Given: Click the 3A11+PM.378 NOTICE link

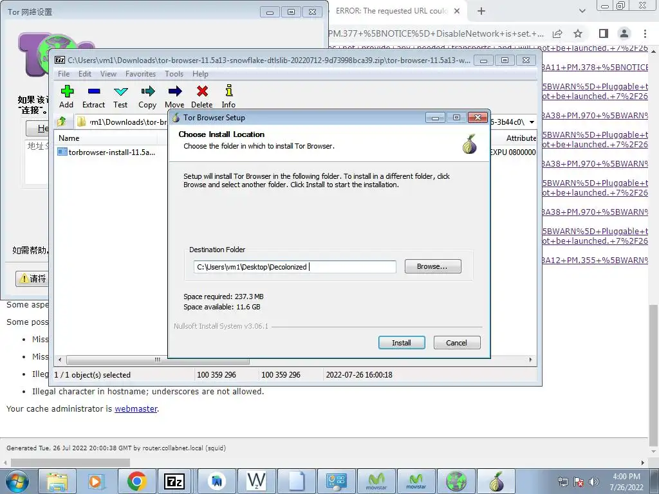Looking at the screenshot, I should (x=595, y=67).
